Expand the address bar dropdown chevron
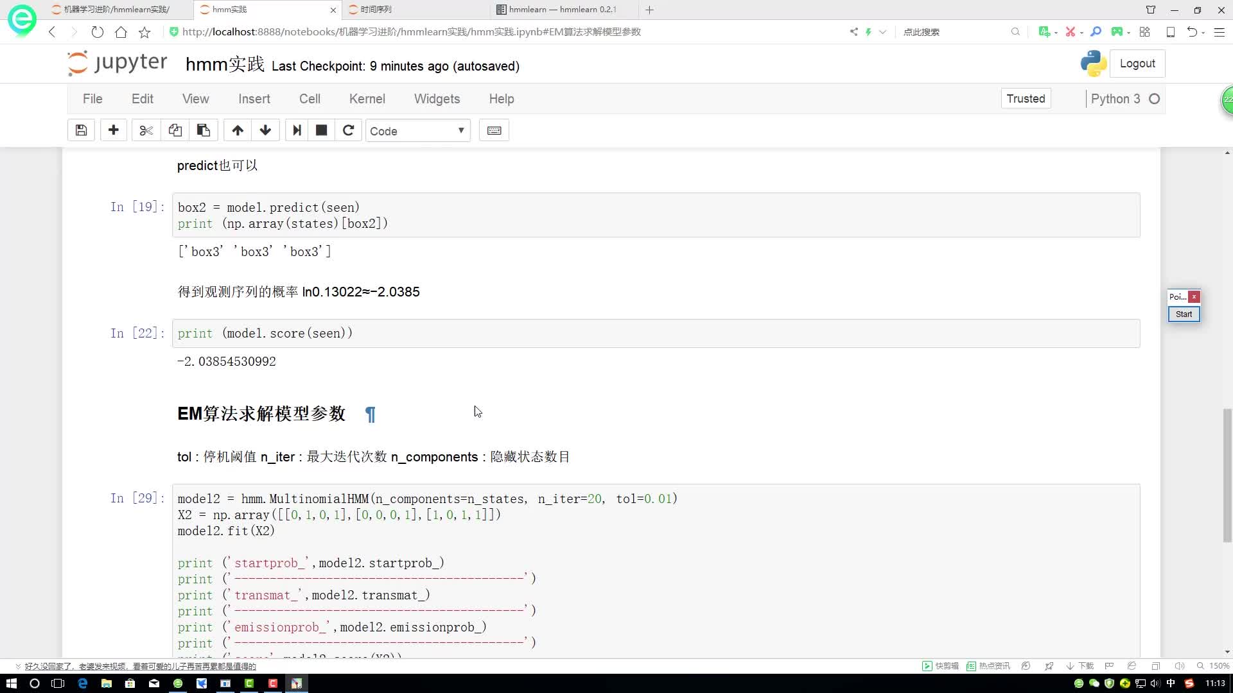The height and width of the screenshot is (693, 1233). point(882,32)
